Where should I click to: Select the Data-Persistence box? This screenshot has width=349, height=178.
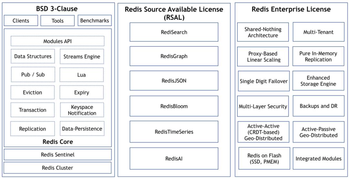pos(82,128)
